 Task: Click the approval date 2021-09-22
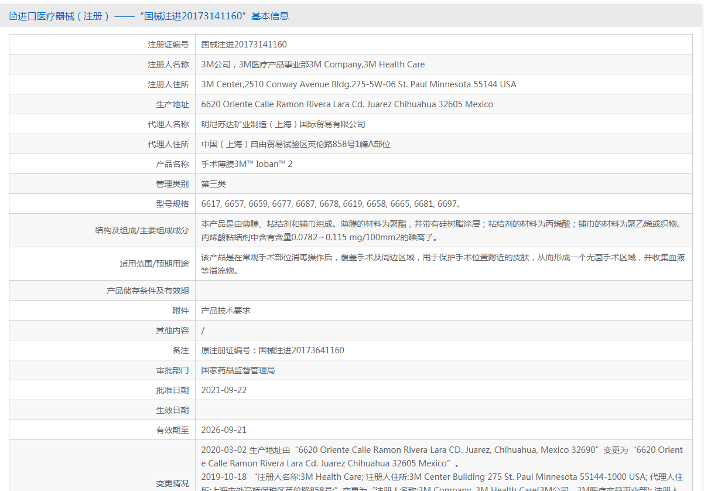(x=224, y=390)
